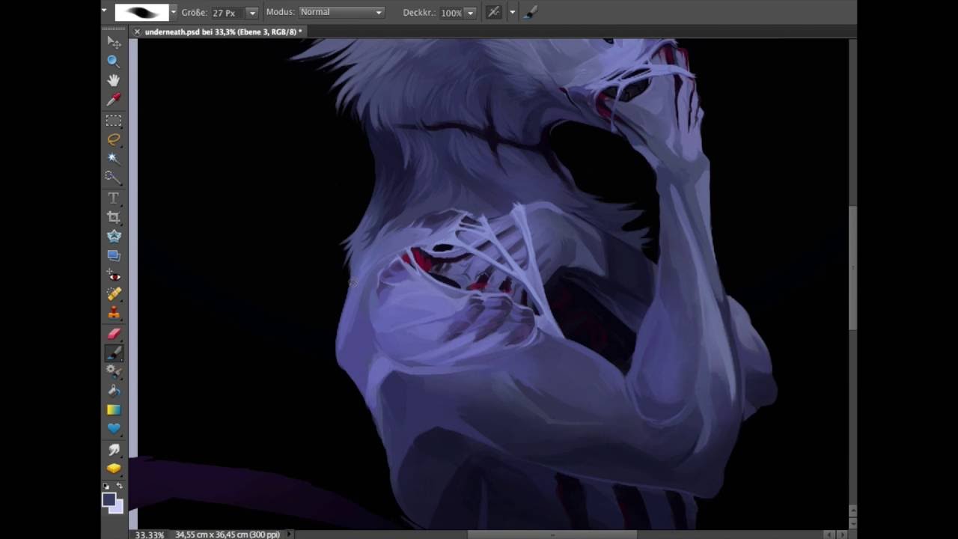Image resolution: width=958 pixels, height=539 pixels.
Task: Select the Eraser tool
Action: 113,334
